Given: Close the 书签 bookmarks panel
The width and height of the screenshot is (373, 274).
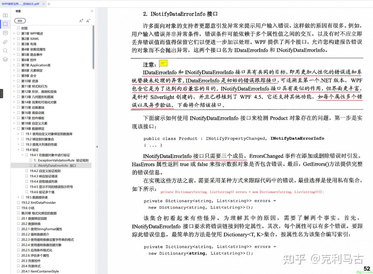Looking at the screenshot, I should [x=92, y=11].
